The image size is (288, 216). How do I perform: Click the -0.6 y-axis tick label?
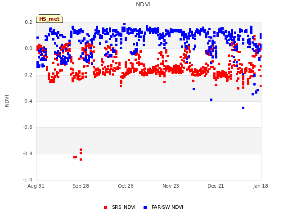(28, 127)
